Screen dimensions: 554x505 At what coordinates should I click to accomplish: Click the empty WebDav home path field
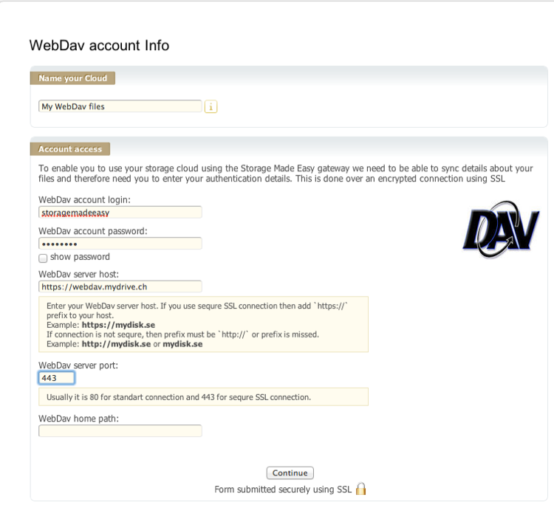[120, 431]
